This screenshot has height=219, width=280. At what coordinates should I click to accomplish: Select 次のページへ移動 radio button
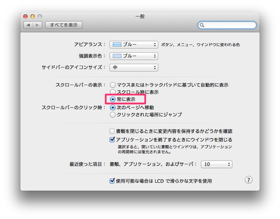coord(113,107)
